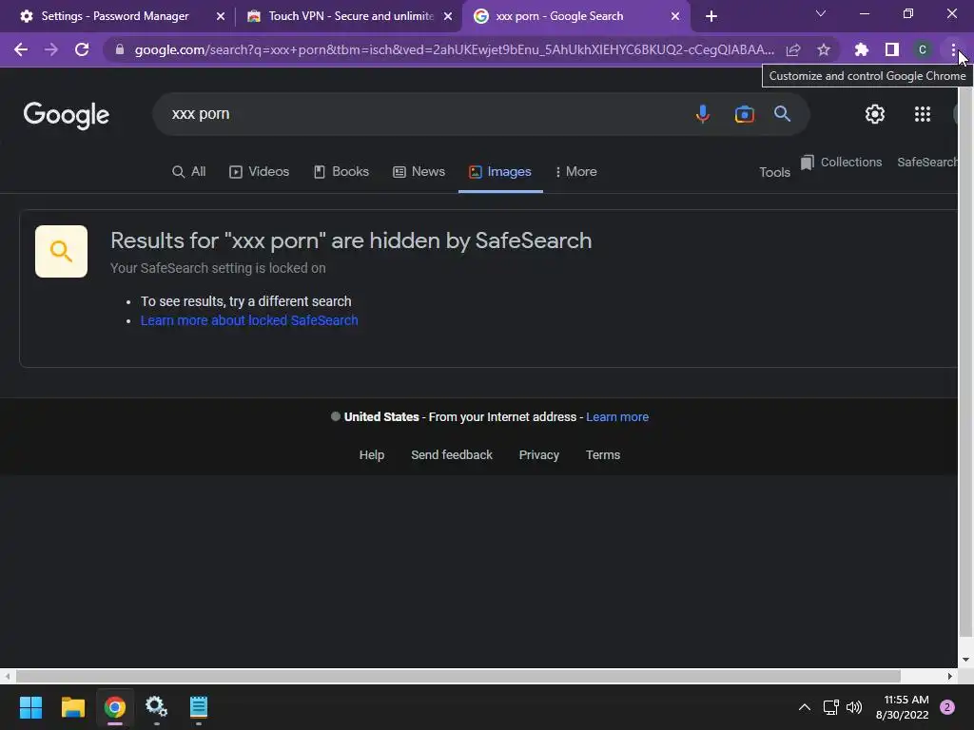
Task: Click the scroll-down arrow of vertical scrollbar
Action: tap(965, 660)
